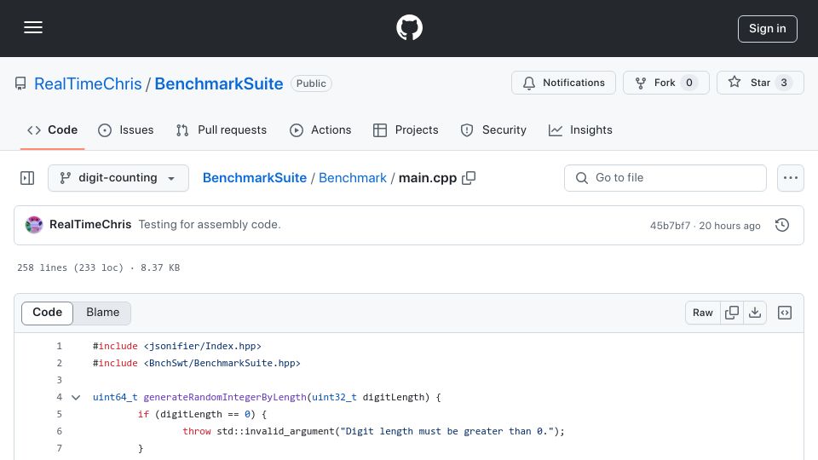Open commit hash 45b7bf7
This screenshot has height=460, width=818.
(670, 225)
